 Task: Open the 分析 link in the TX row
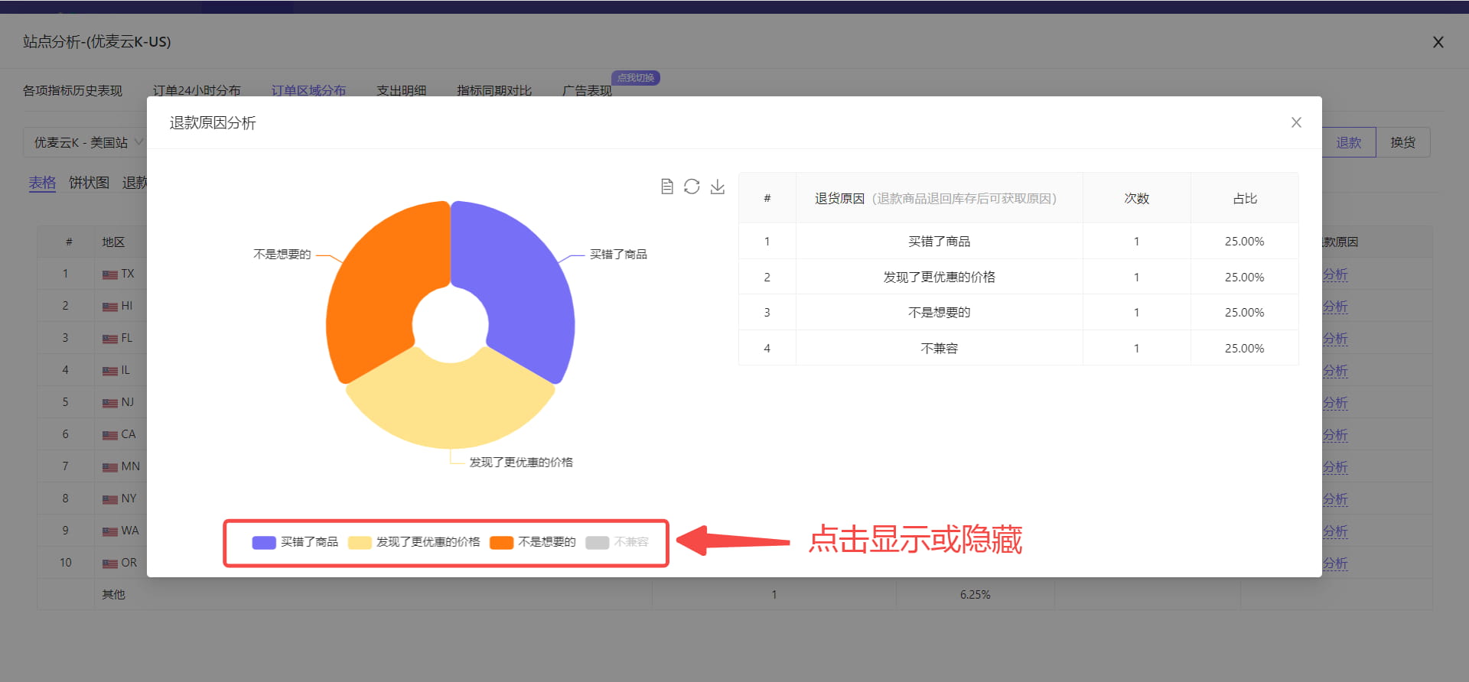(1335, 274)
